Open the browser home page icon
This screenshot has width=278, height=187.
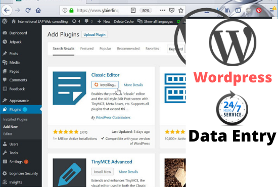(38, 10)
